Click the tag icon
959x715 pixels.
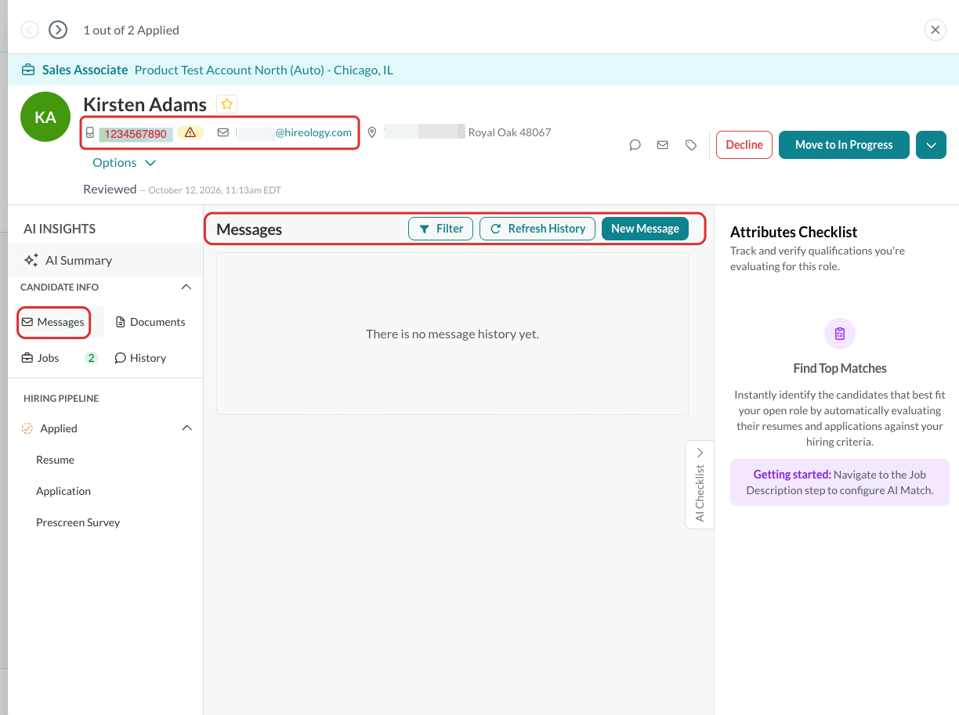[691, 145]
